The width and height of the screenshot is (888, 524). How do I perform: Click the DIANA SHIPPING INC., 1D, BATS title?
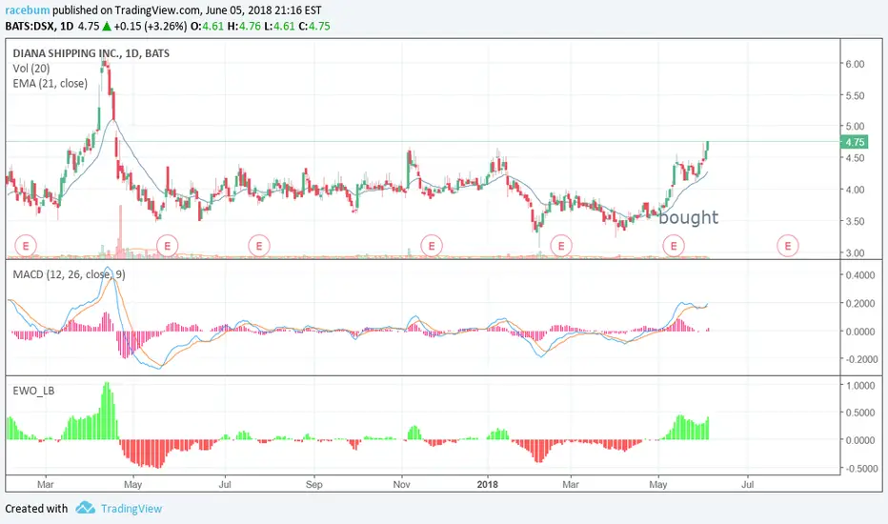(x=91, y=53)
